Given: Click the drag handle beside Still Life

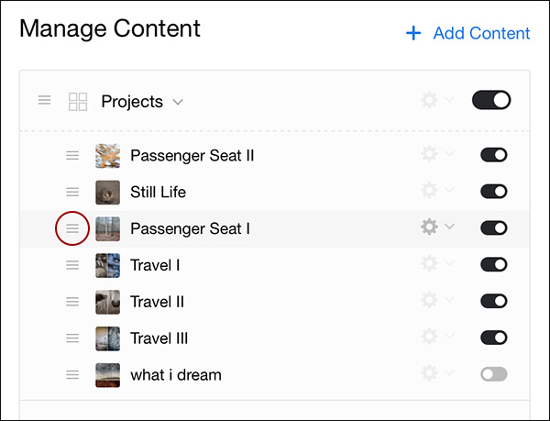Looking at the screenshot, I should [x=72, y=192].
